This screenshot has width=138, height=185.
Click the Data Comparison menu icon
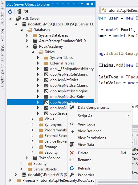tap(72, 107)
